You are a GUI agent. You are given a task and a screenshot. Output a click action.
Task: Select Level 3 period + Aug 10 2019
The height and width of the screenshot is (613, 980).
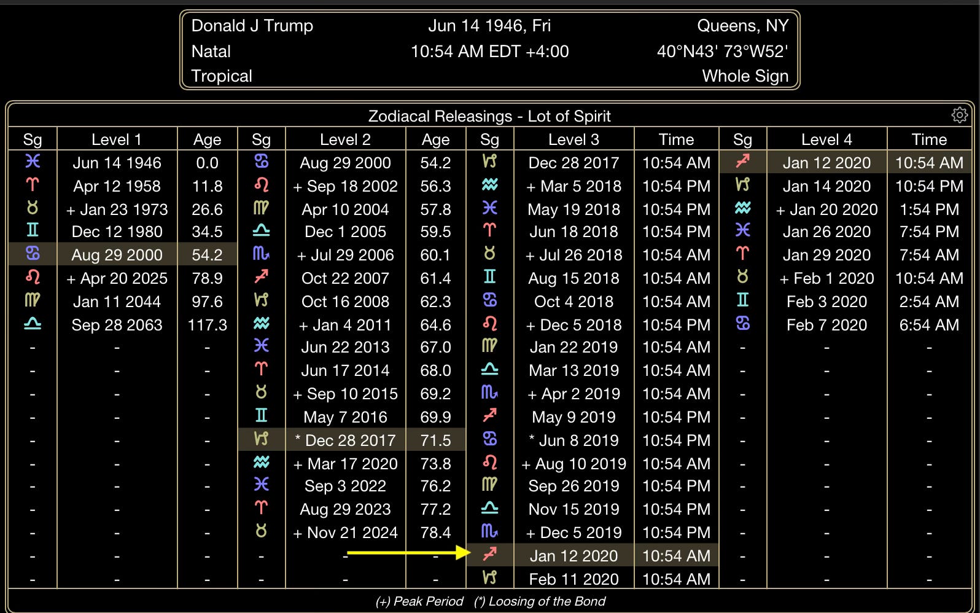[x=574, y=464]
